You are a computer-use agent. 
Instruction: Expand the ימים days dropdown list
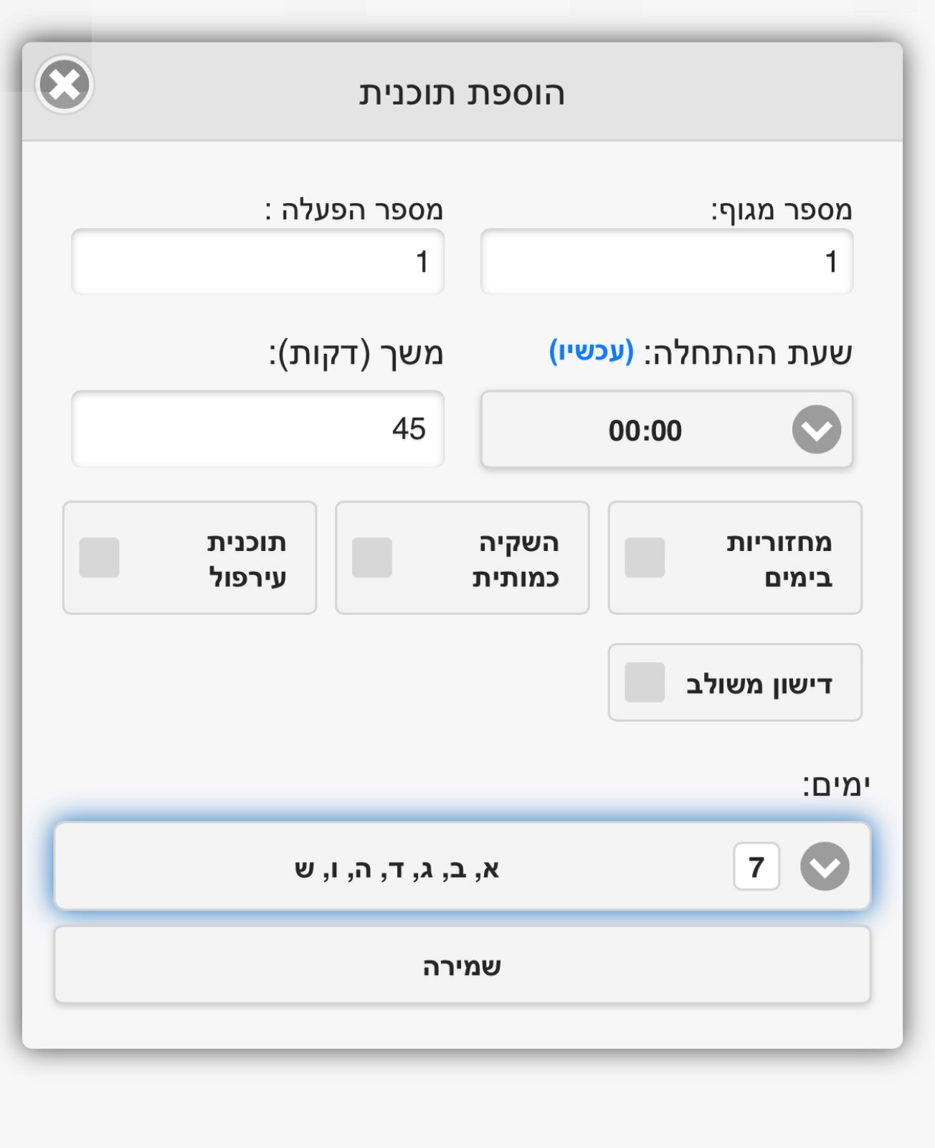click(x=462, y=866)
